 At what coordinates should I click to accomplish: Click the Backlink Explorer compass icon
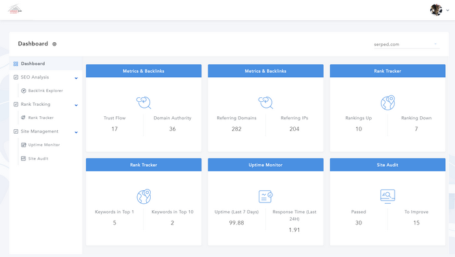tap(23, 91)
